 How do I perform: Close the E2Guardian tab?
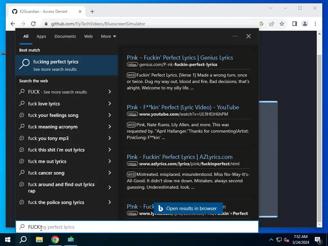(x=80, y=12)
